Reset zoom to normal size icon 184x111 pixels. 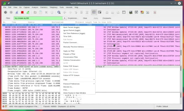tap(118, 12)
